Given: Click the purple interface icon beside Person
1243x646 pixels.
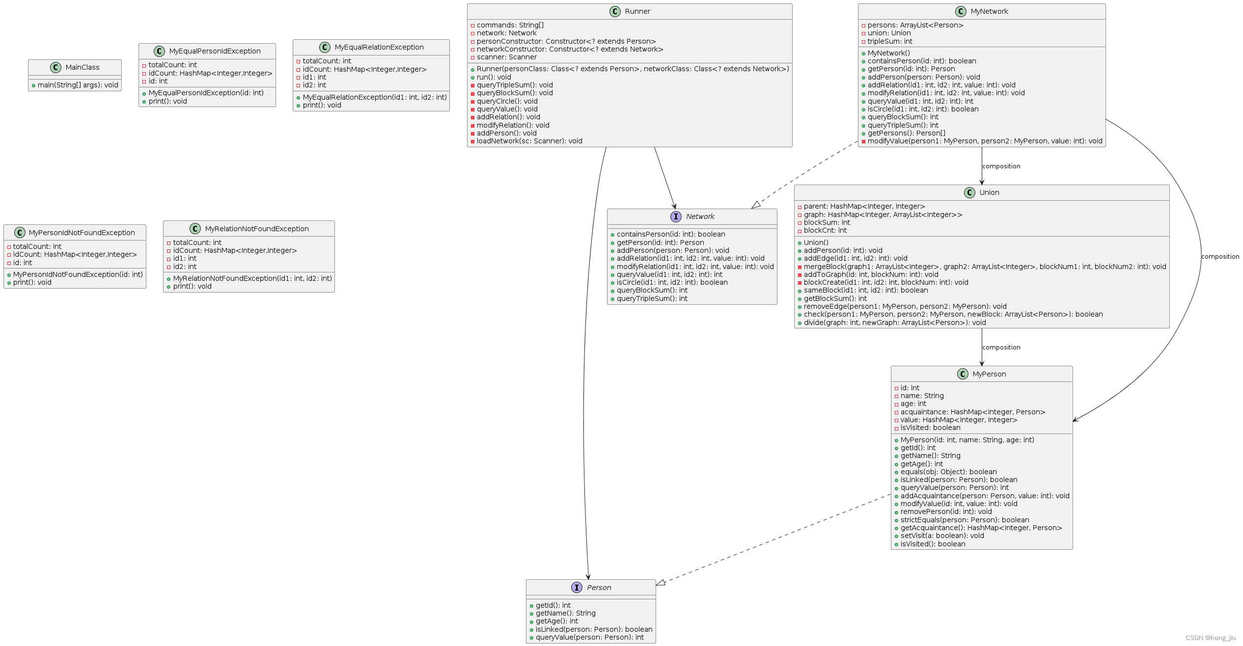Looking at the screenshot, I should pos(577,588).
